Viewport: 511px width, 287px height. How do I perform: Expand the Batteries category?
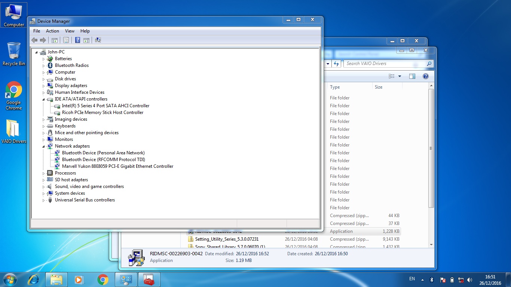(x=43, y=59)
